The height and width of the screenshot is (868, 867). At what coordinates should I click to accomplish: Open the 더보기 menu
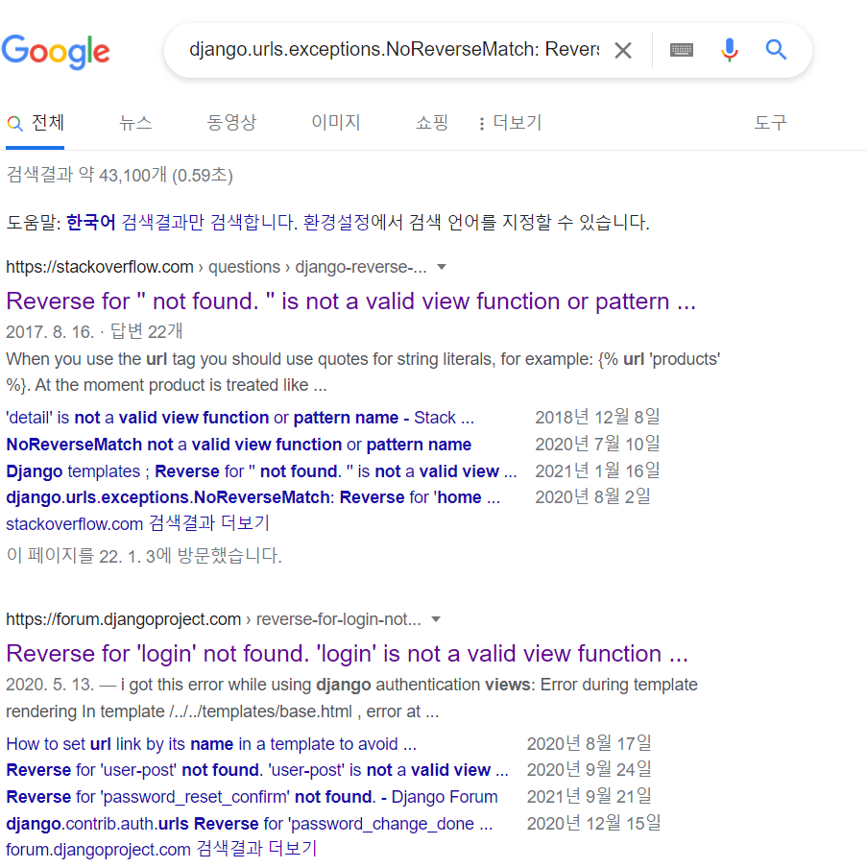510,122
